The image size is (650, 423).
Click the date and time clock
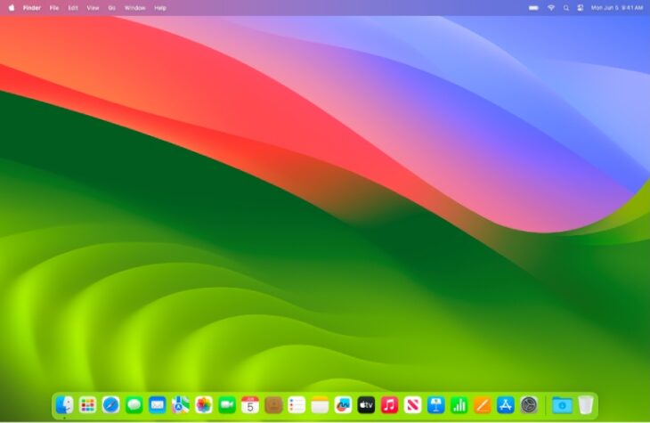click(616, 7)
